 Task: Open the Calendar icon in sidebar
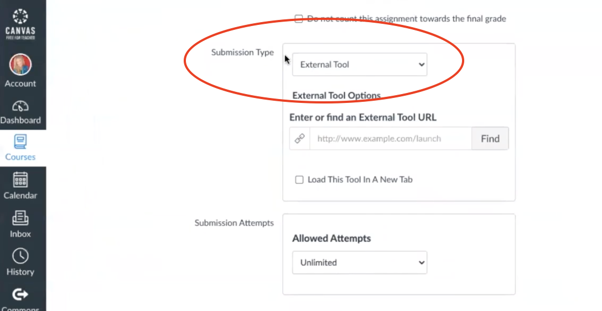point(20,180)
